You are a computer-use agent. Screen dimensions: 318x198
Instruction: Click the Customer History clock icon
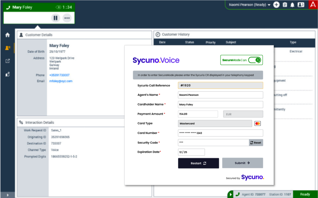[x=158, y=35]
